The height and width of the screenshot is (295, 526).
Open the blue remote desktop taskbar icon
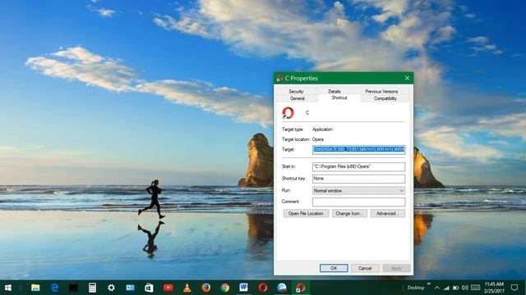[130, 288]
